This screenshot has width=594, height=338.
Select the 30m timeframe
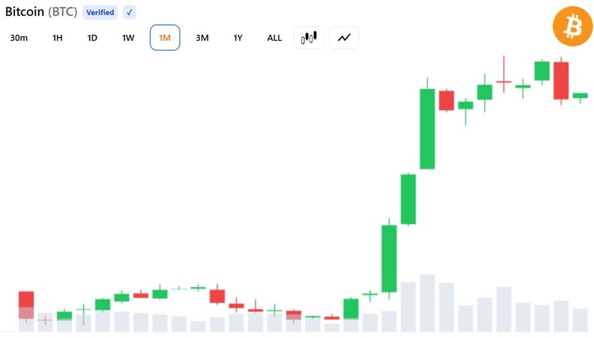click(x=19, y=38)
